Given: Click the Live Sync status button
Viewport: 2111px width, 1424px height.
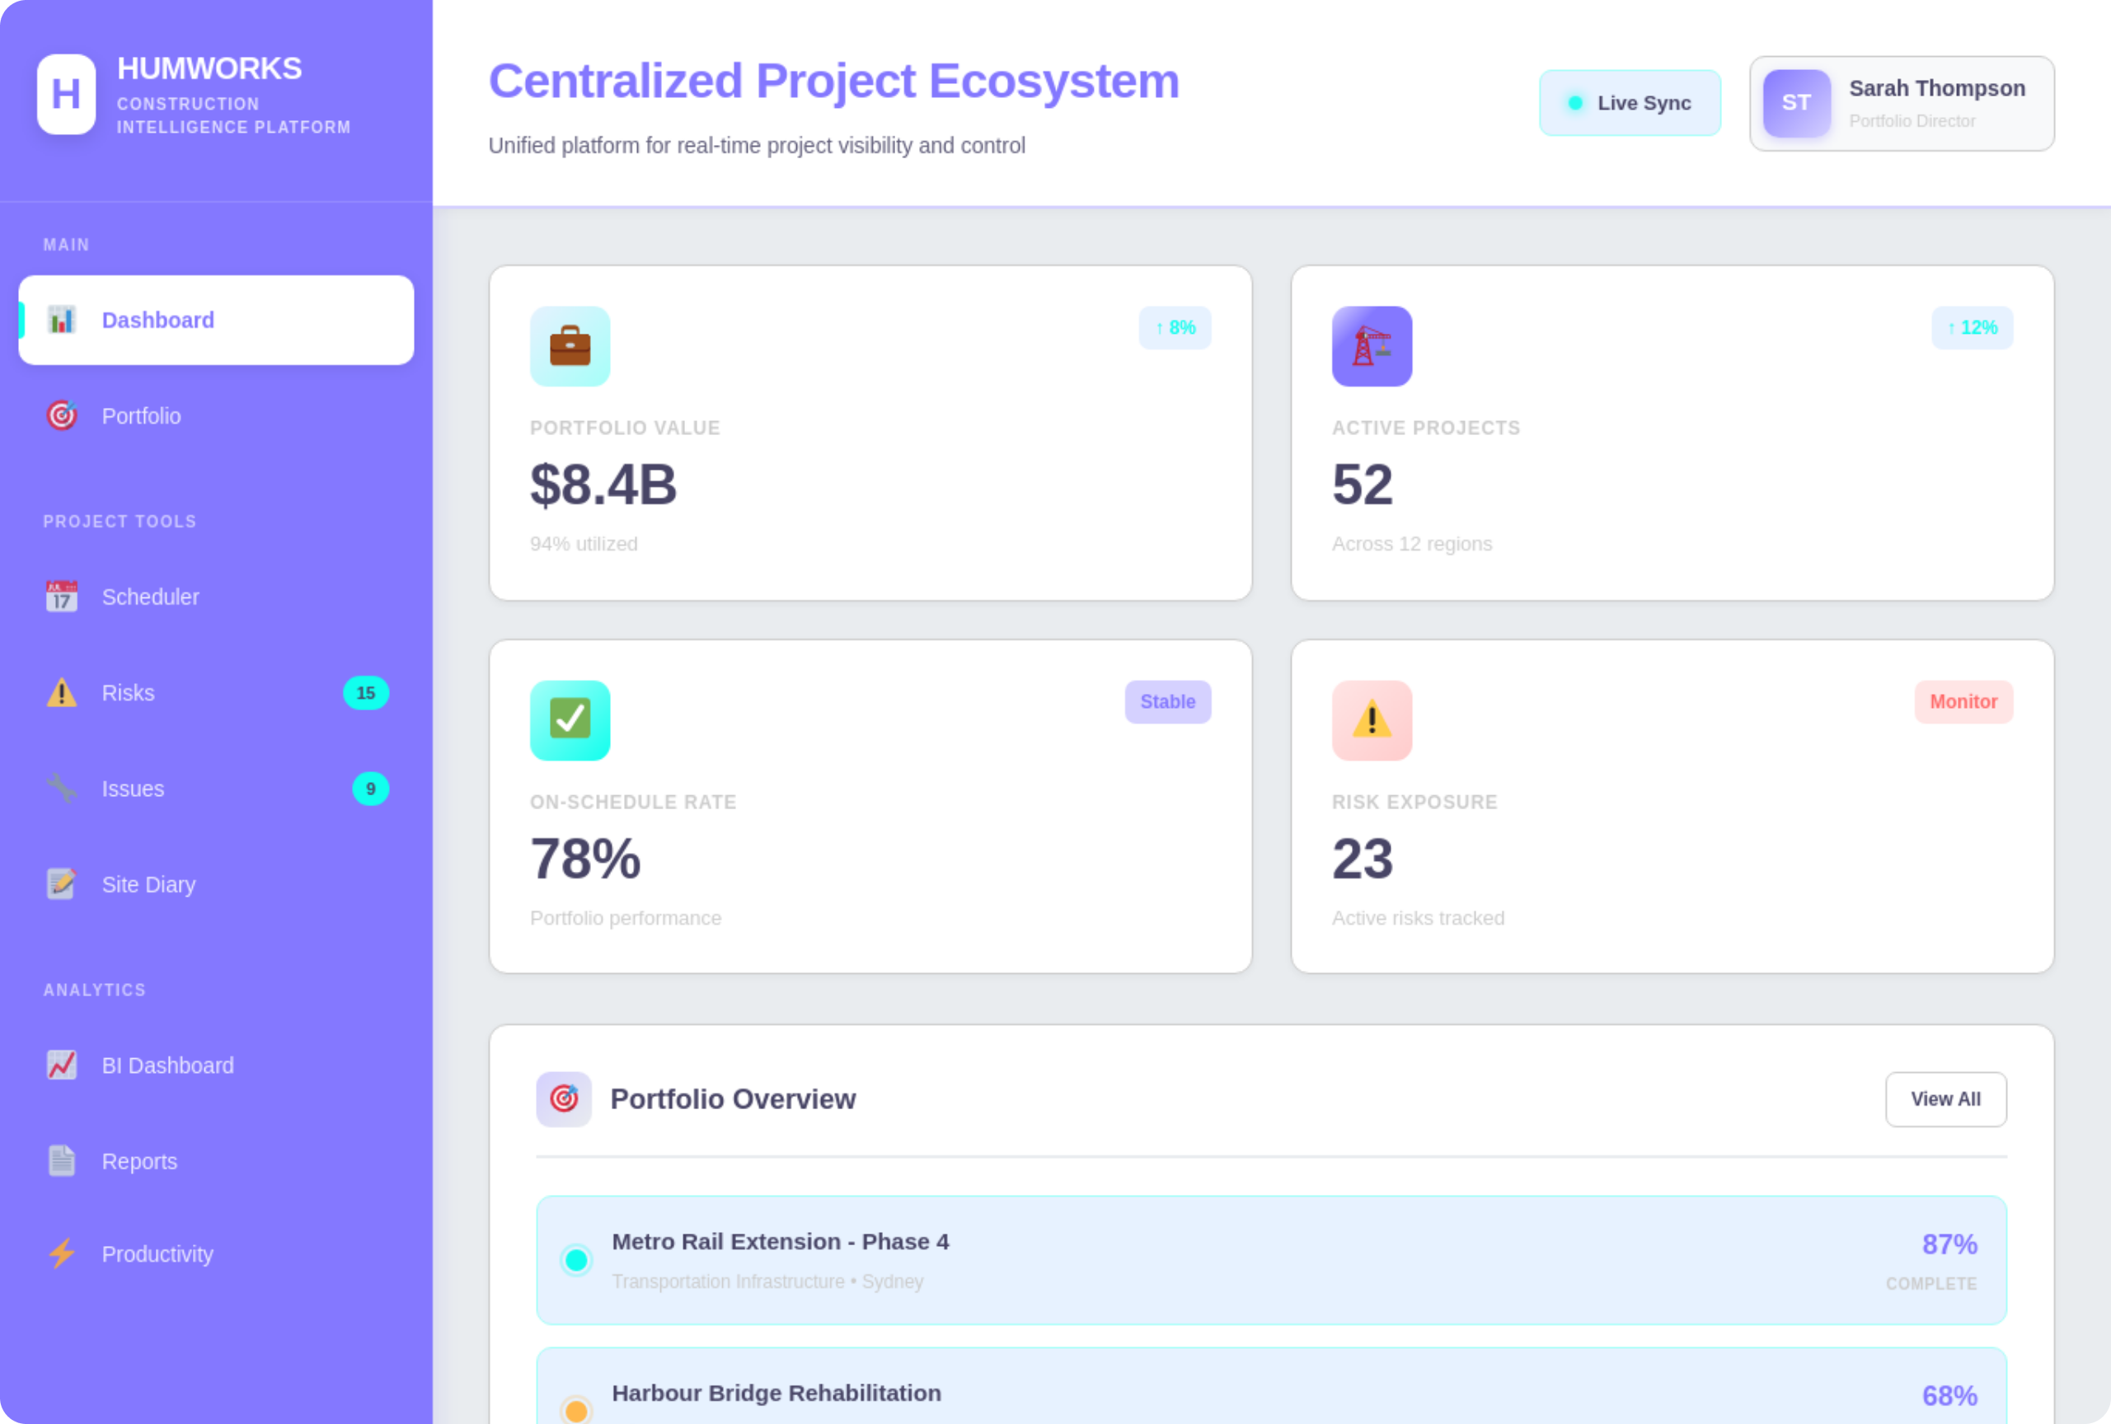Looking at the screenshot, I should coord(1630,104).
